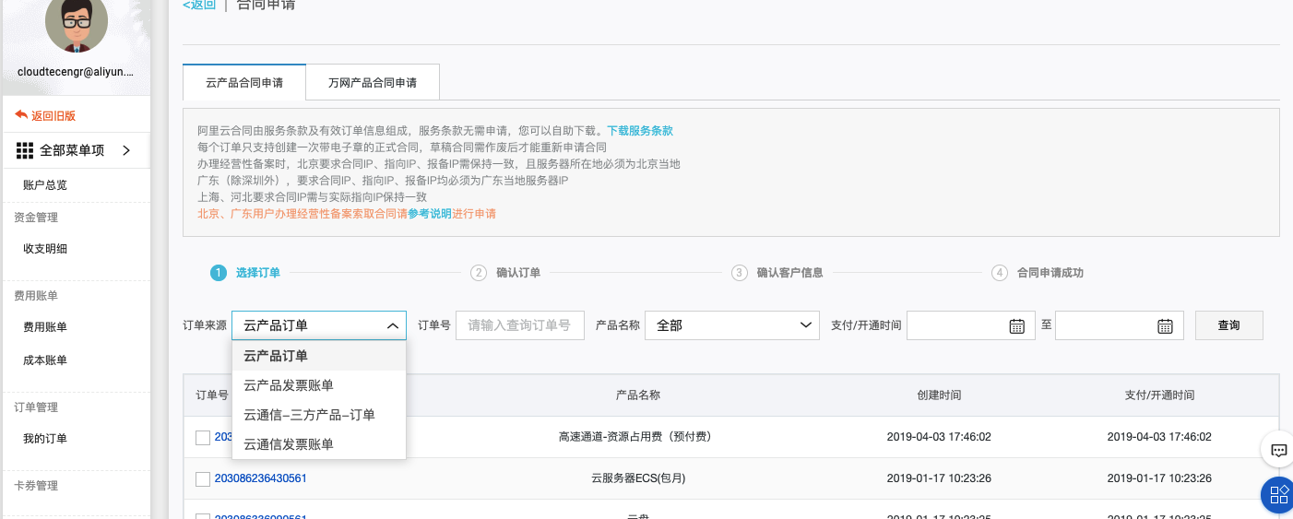Focus the 订单号 search input field
1293x519 pixels.
click(x=519, y=325)
